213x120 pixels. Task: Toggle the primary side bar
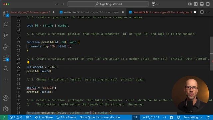coord(196,4)
